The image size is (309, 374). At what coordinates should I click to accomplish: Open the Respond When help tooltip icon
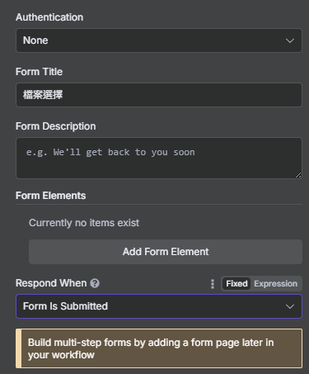95,283
